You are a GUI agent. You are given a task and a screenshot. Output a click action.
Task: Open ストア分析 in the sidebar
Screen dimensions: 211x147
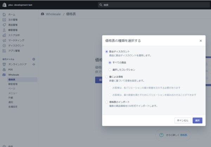point(14,35)
